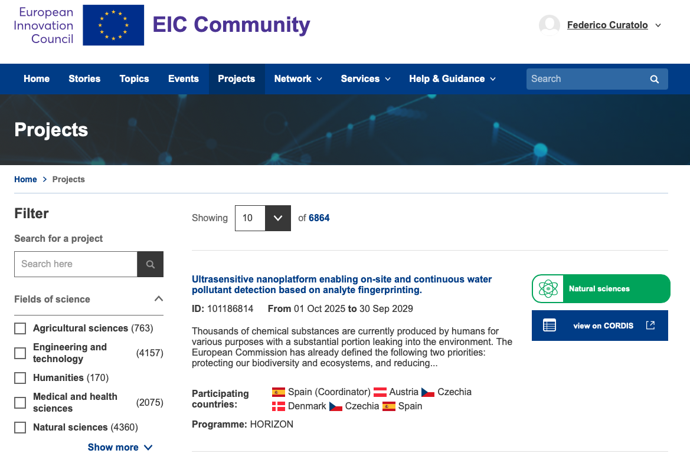Click the EIC Community site title

(231, 25)
